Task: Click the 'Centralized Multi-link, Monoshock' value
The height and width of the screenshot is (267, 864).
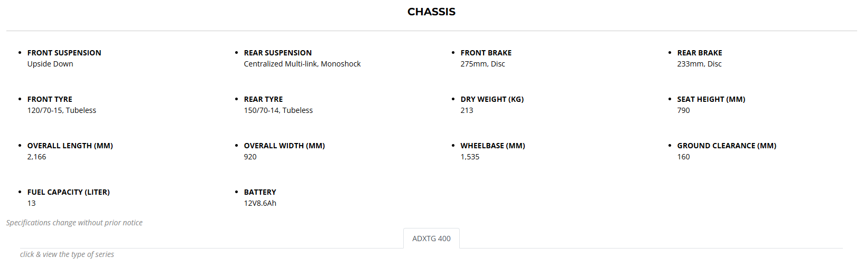Action: [x=302, y=64]
